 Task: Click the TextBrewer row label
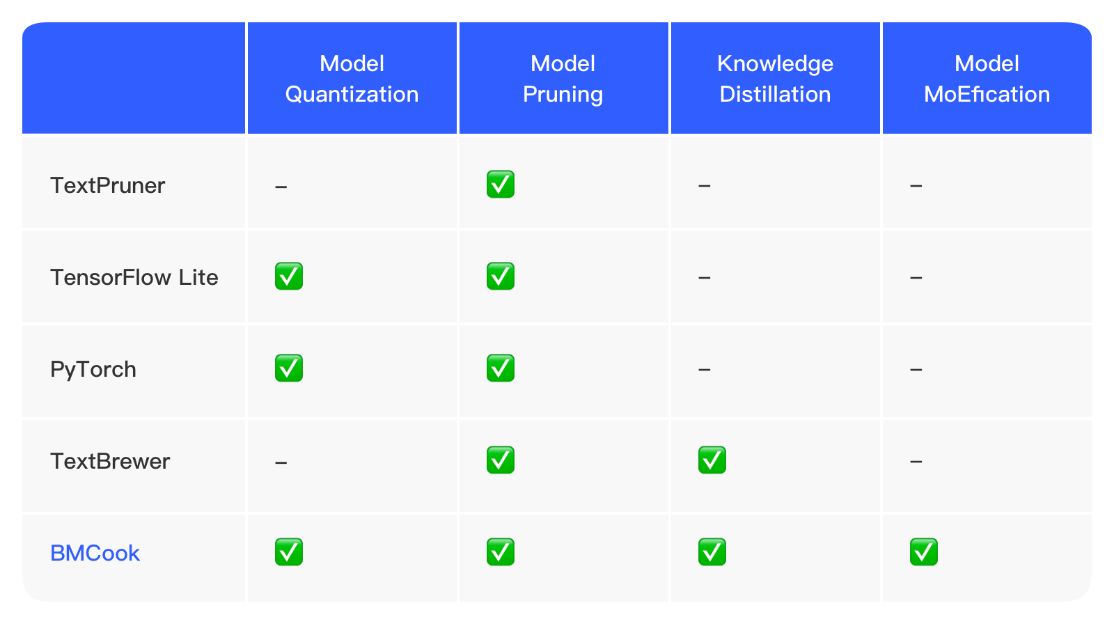[x=110, y=461]
